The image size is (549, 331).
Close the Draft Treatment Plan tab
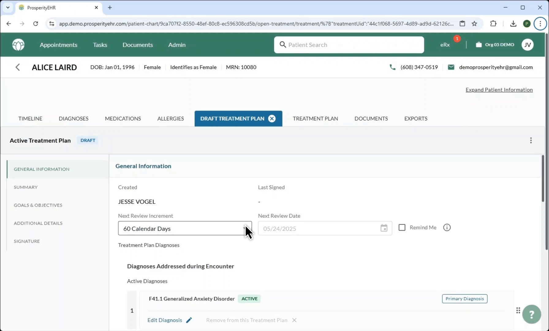(x=272, y=119)
